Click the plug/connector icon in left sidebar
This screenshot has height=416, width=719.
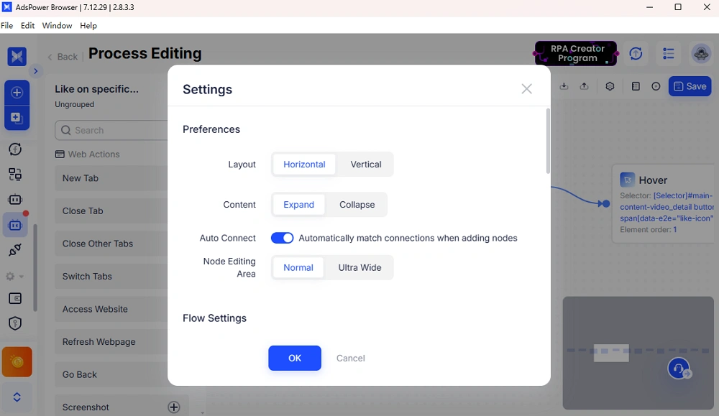(x=16, y=250)
